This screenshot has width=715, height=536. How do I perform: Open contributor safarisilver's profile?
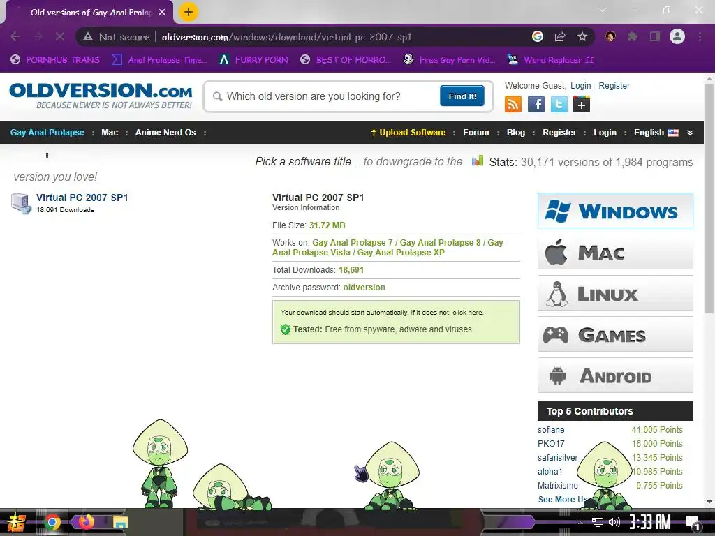pos(557,458)
